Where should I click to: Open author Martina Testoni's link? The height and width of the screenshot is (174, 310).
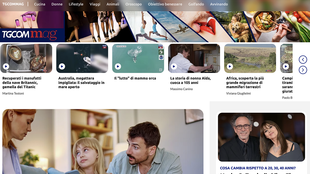coord(13,93)
